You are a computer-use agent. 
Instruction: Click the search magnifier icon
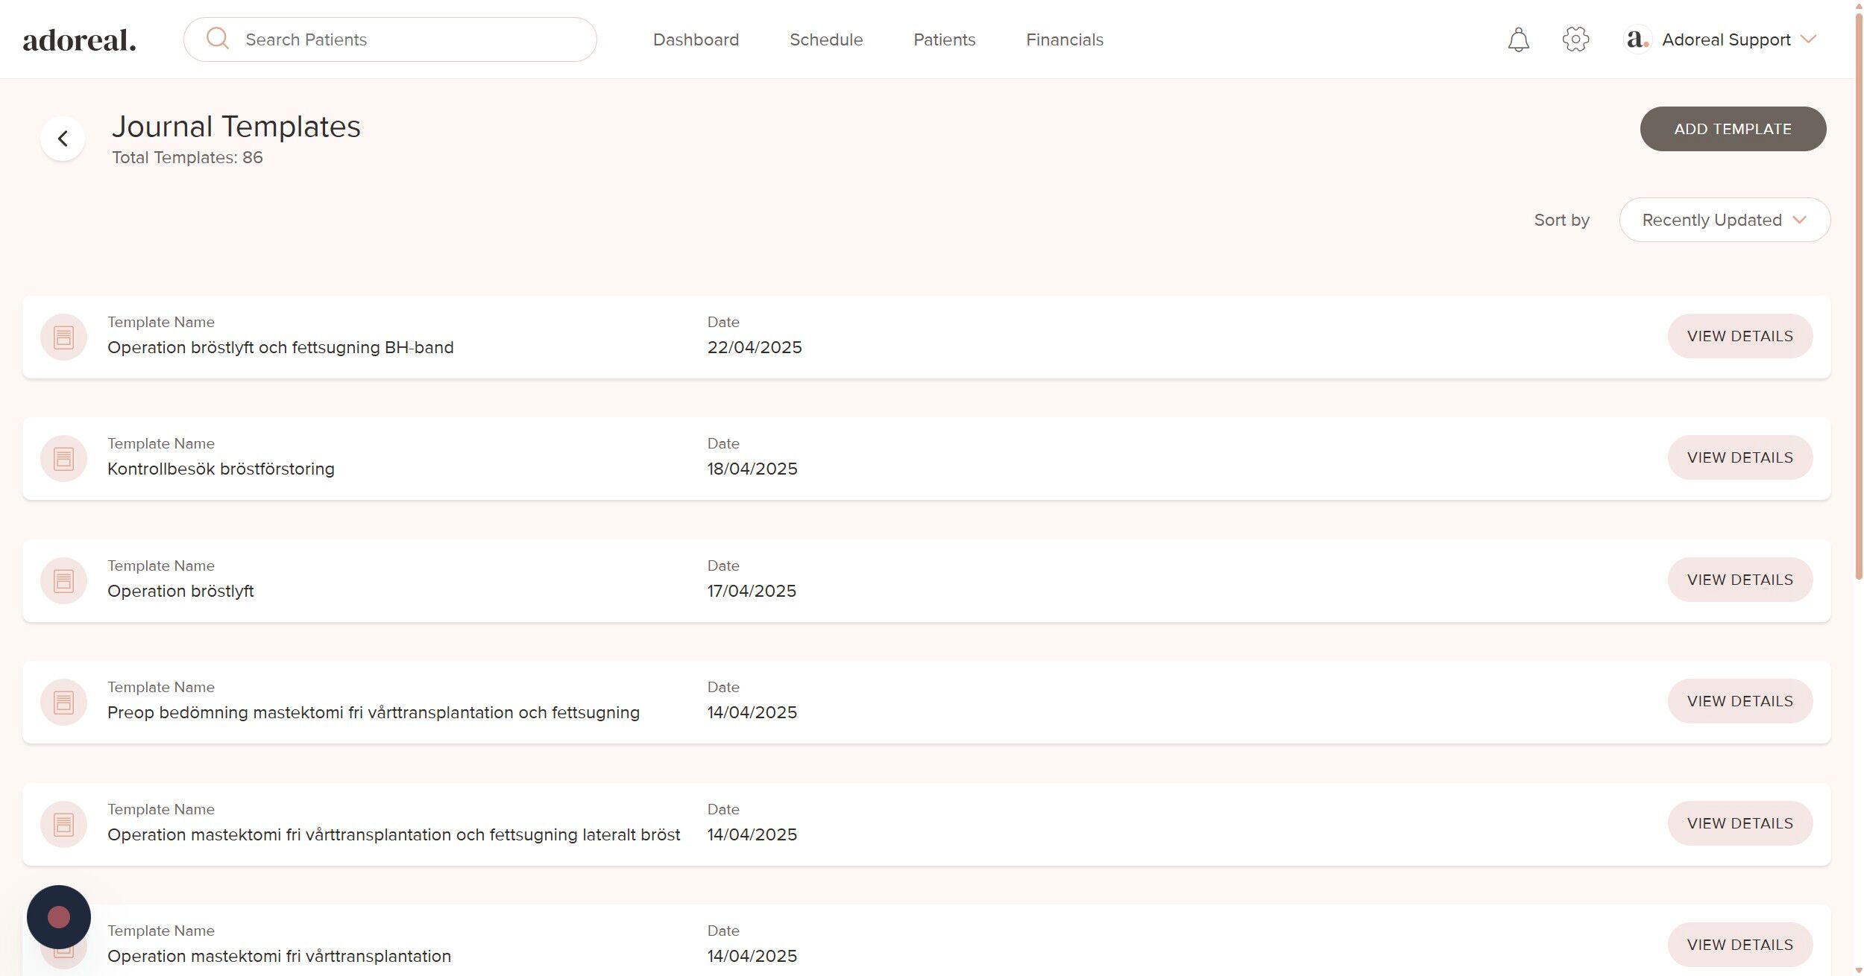(x=217, y=39)
